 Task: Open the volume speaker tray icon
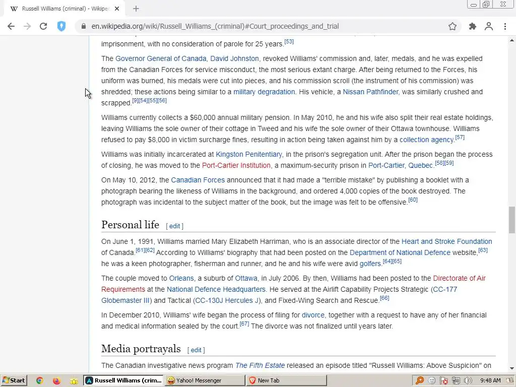[x=468, y=381]
